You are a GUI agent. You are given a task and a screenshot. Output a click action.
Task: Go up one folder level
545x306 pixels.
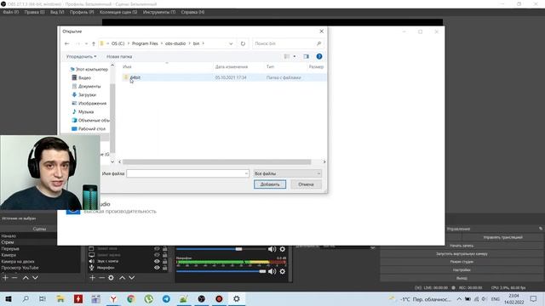94,43
